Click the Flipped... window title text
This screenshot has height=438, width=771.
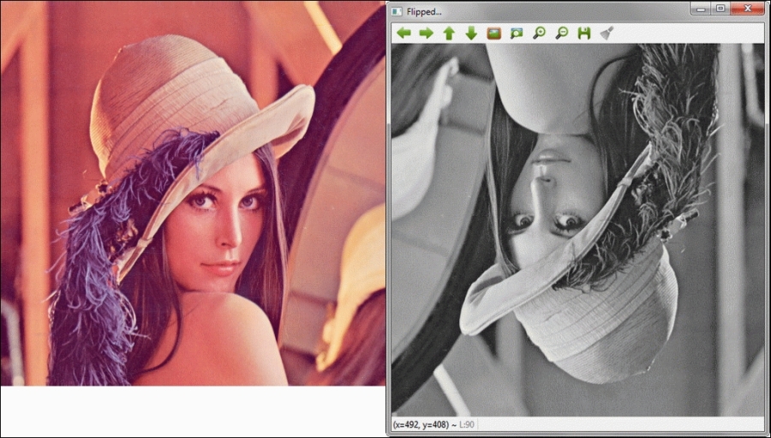(x=424, y=11)
